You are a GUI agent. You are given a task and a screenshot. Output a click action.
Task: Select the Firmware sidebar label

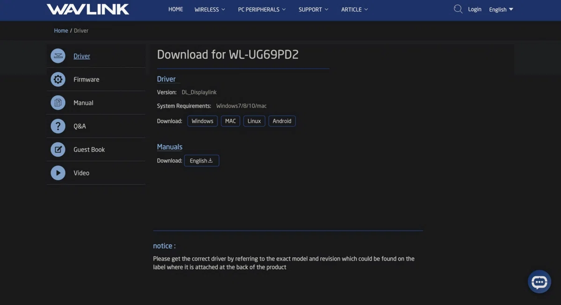pos(86,79)
